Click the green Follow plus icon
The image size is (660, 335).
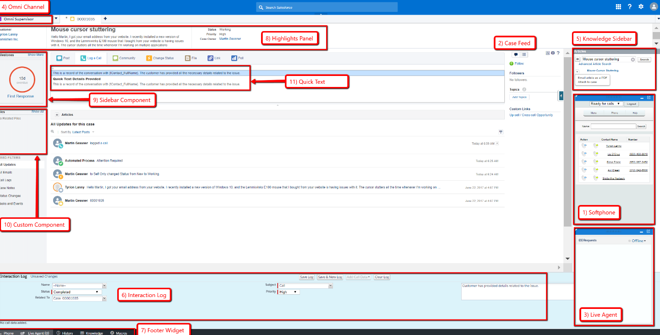point(512,64)
